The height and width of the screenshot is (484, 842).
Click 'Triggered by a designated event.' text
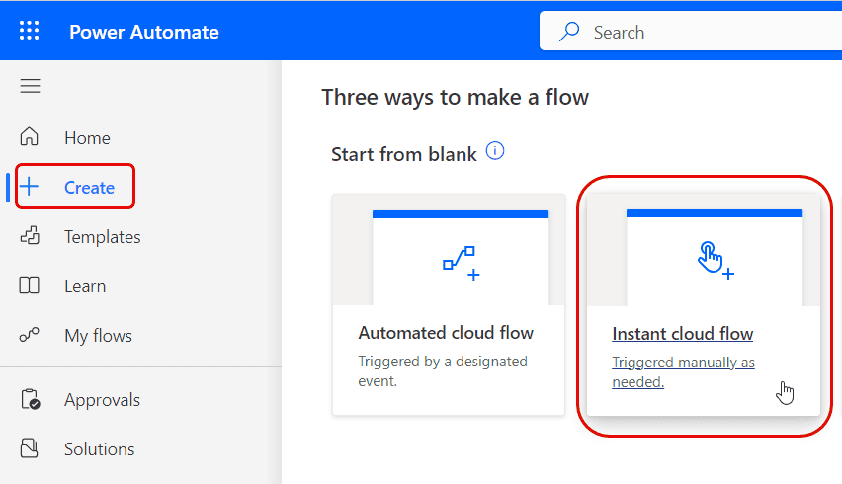(443, 370)
